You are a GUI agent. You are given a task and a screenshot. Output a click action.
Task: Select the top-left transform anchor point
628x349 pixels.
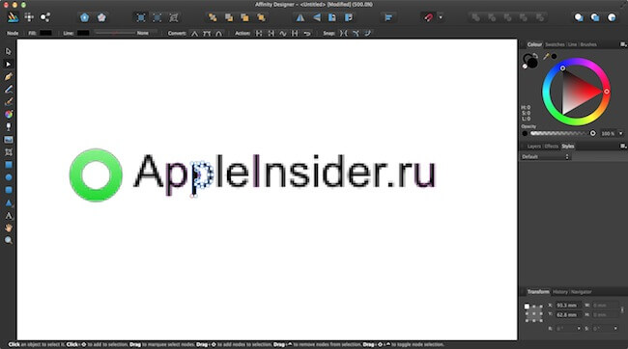coord(527,307)
